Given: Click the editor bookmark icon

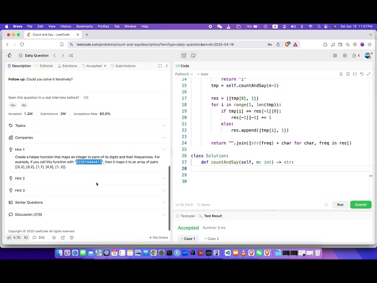Looking at the screenshot, I should [348, 74].
